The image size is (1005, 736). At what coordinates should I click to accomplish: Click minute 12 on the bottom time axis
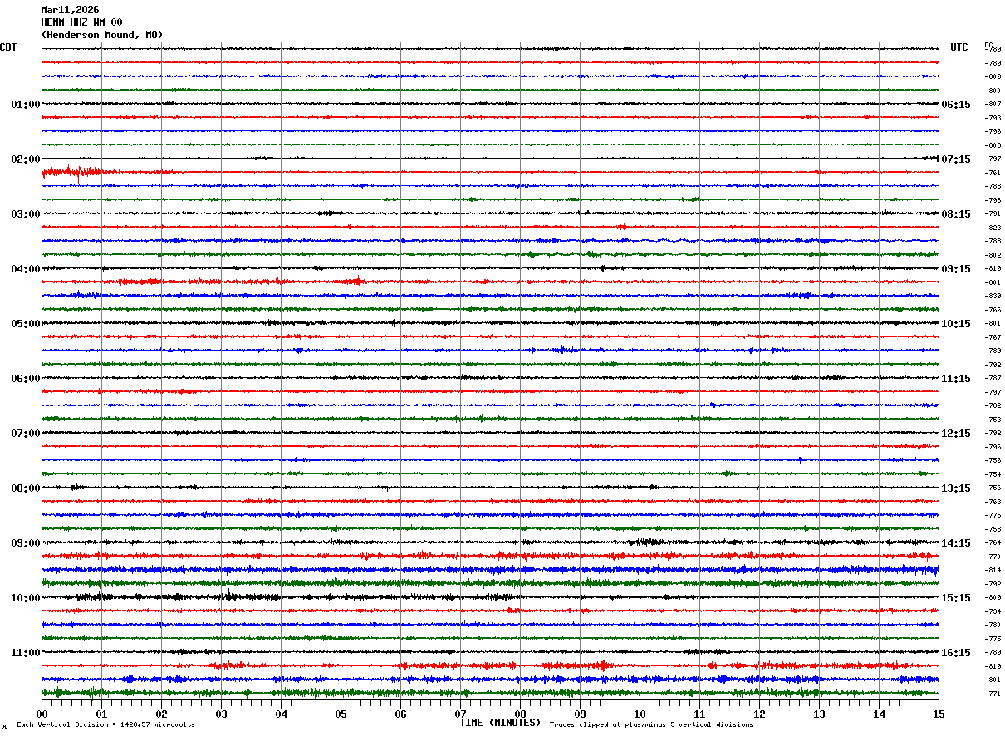759,714
